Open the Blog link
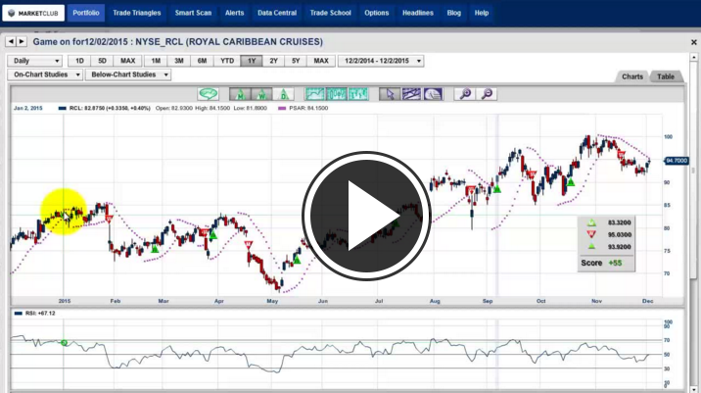The width and height of the screenshot is (701, 393). 453,13
